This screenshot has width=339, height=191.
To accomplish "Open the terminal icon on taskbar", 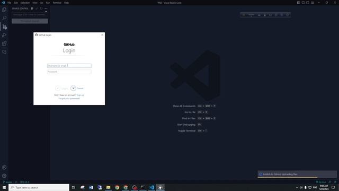I will coord(143,187).
